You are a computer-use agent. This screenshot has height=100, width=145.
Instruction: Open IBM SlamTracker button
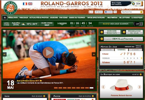click(x=122, y=39)
